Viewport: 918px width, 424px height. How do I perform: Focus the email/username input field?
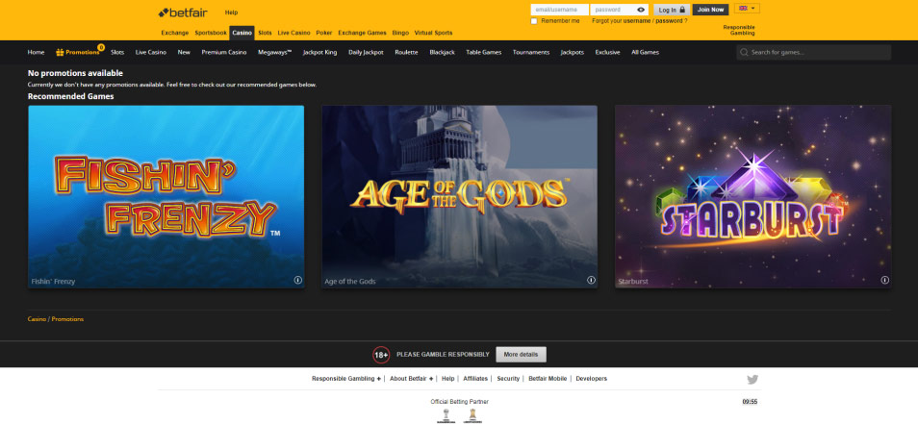560,10
